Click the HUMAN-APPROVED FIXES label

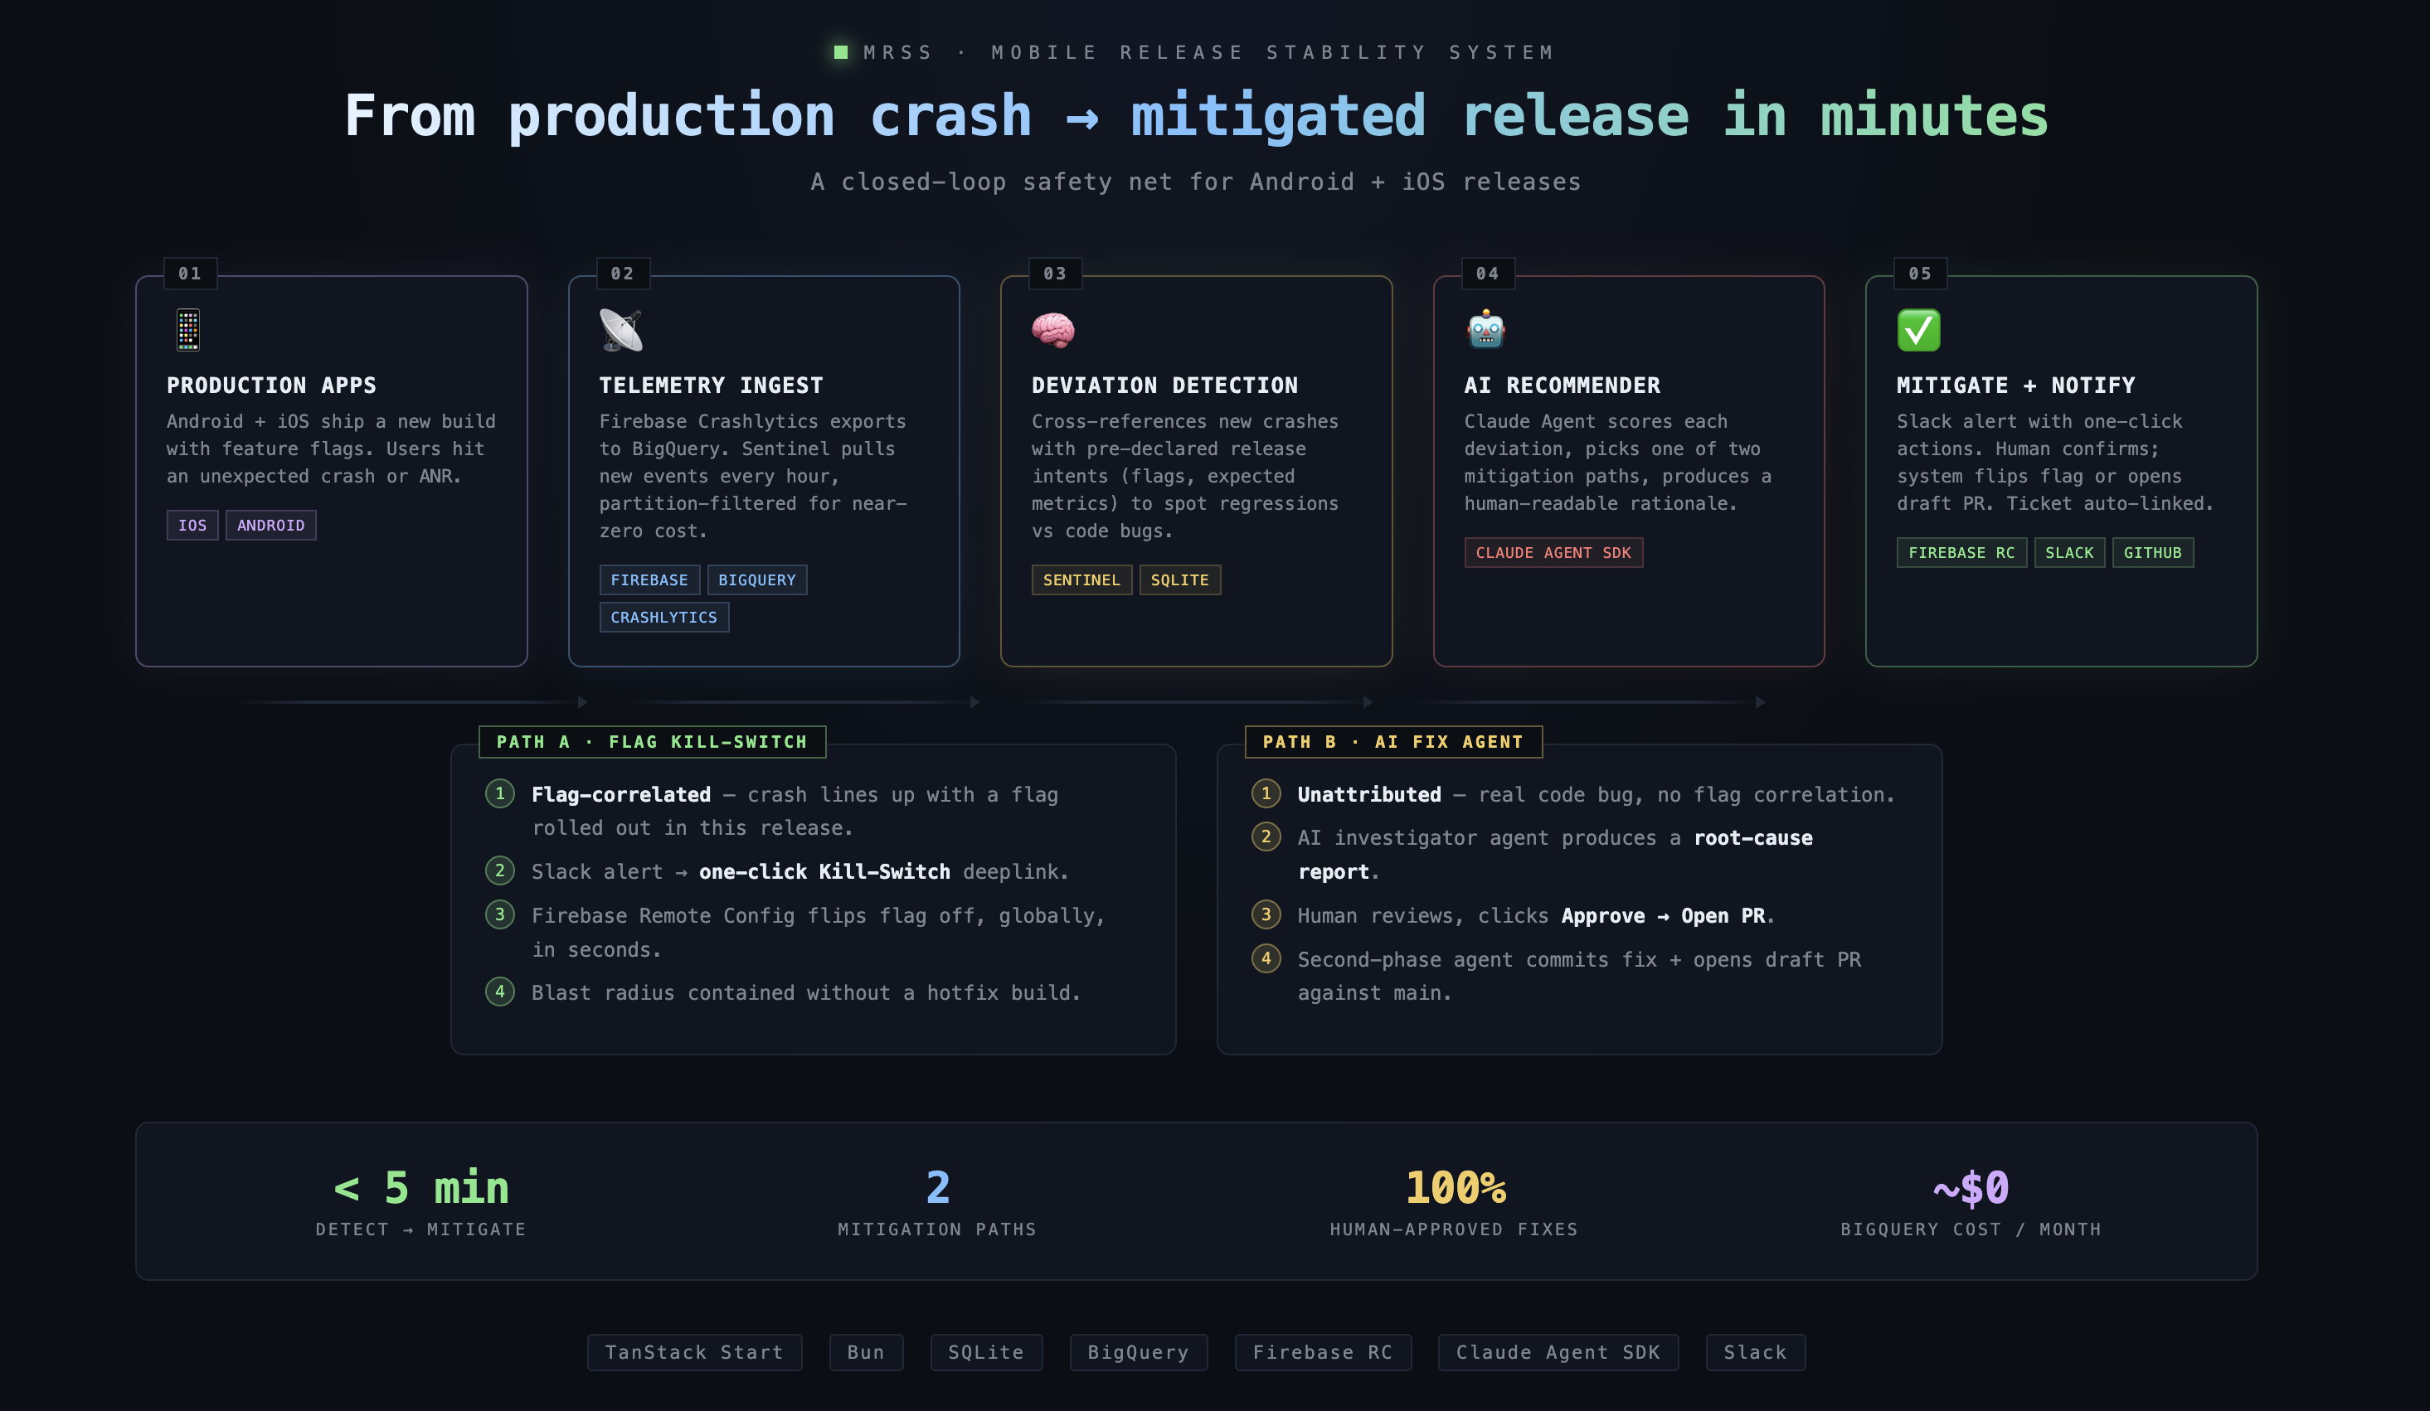(x=1454, y=1229)
